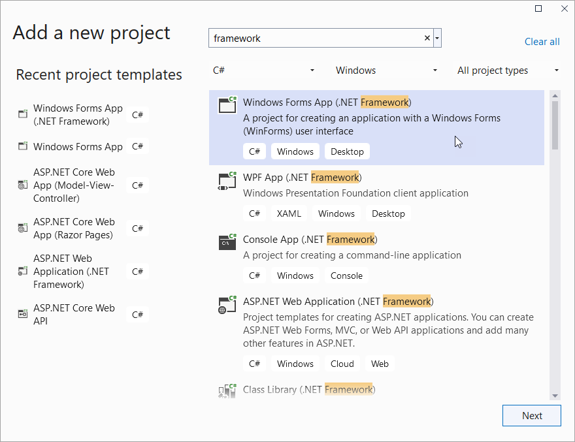Choose recent ASP.NET Core Web API name

tap(74, 314)
